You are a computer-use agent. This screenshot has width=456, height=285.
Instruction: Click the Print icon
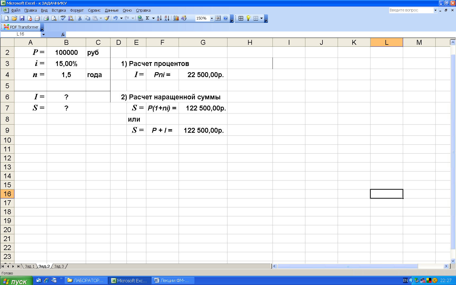point(46,18)
